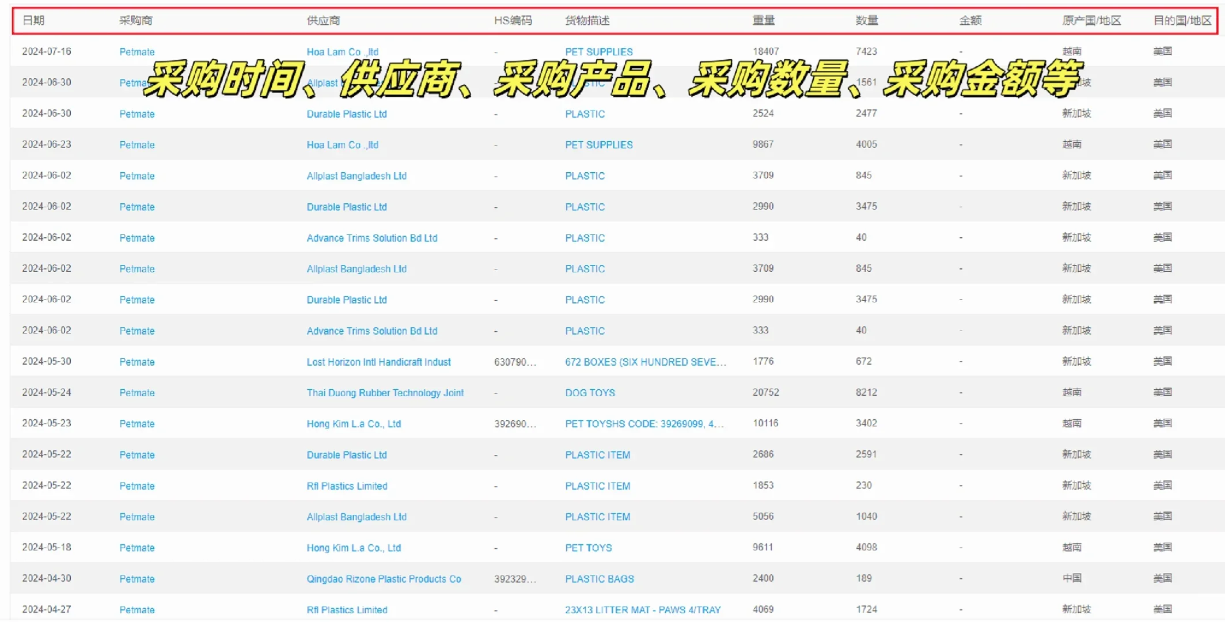This screenshot has height=622, width=1225.
Task: Open 672 BOXES (SIX HUNDRED SEVE... description
Action: tap(645, 362)
